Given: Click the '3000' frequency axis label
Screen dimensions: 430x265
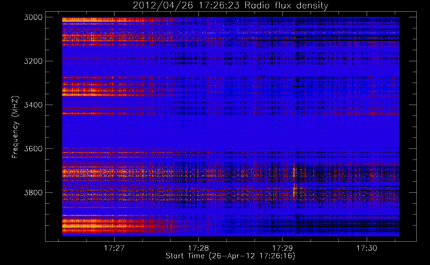Looking at the screenshot, I should coord(33,17).
